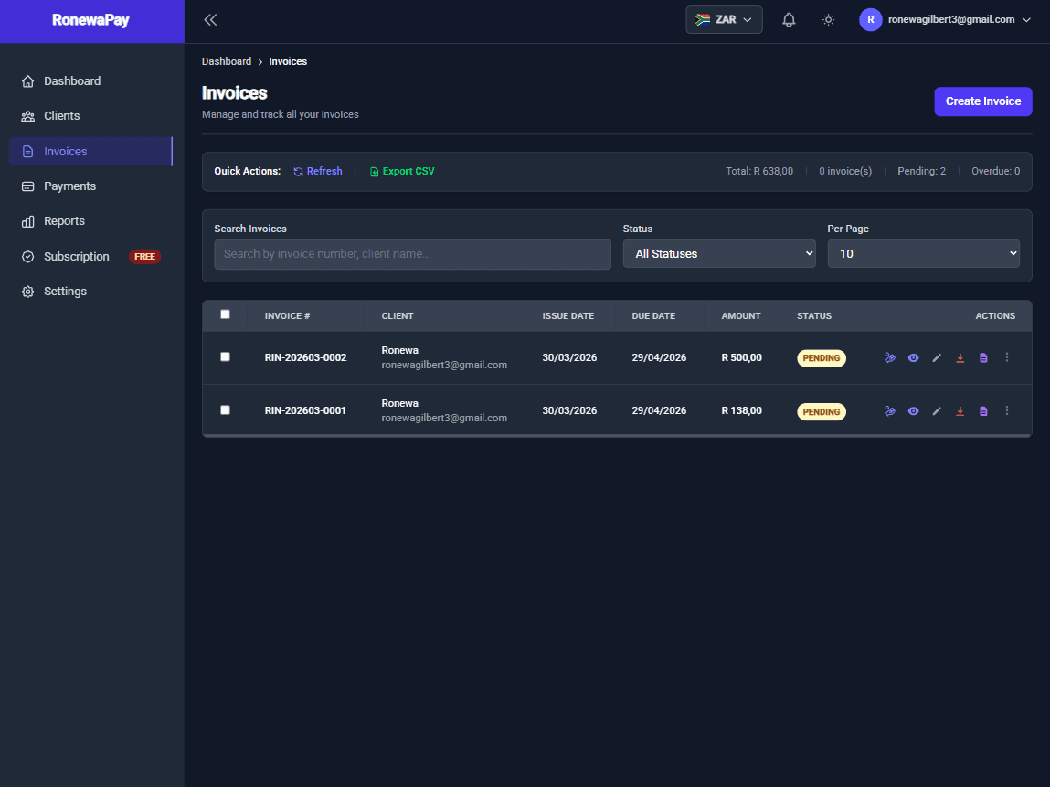Select the checkbox for invoice RIN-202603-0001
The image size is (1050, 787).
(x=225, y=409)
